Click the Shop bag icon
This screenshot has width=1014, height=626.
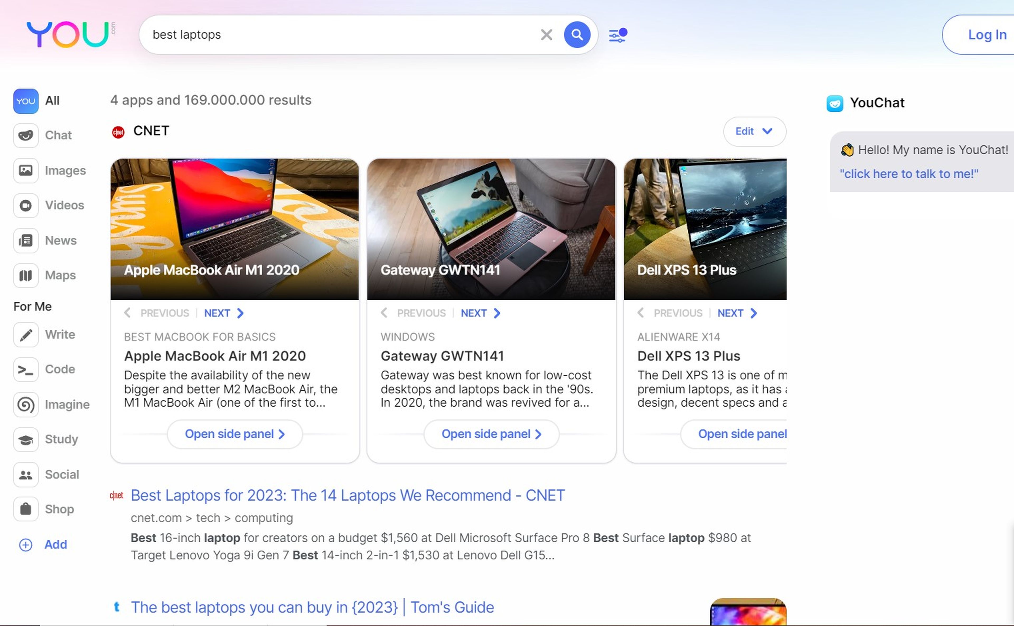pos(26,509)
